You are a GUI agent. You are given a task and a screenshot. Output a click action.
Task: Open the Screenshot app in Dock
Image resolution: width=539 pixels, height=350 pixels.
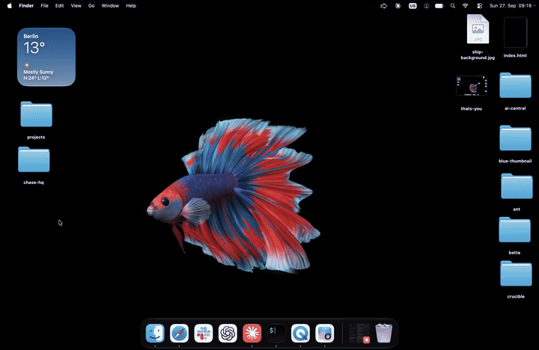coord(324,333)
